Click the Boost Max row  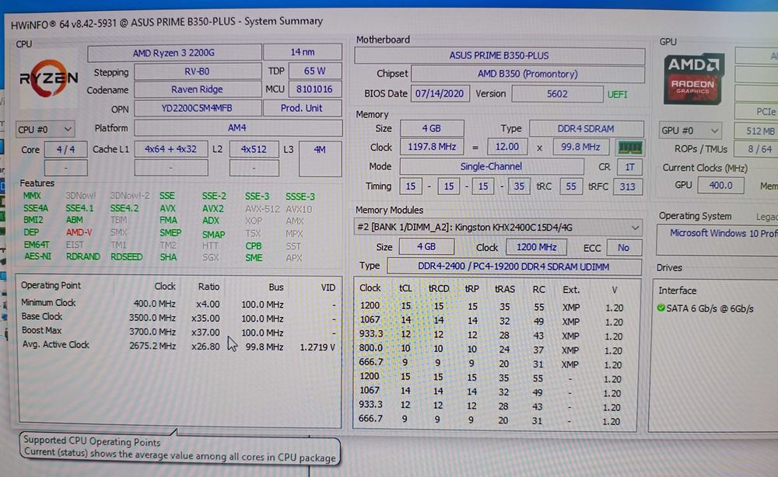(179, 332)
